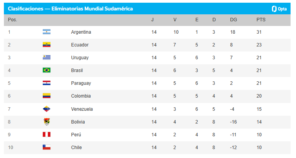Click the Venezuela crest icon
296x158 pixels.
click(x=47, y=109)
